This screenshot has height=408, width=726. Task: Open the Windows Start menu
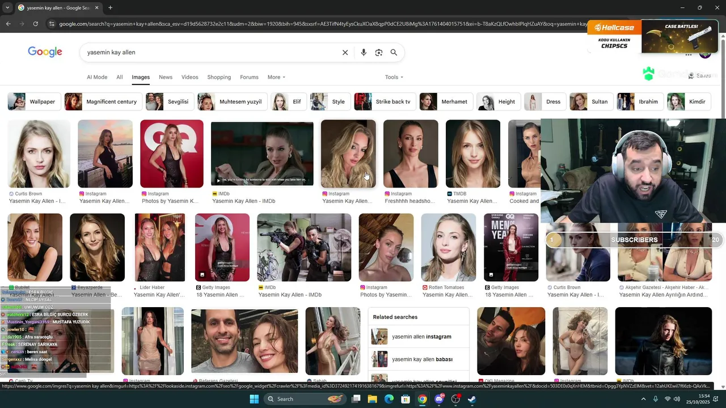(254, 399)
